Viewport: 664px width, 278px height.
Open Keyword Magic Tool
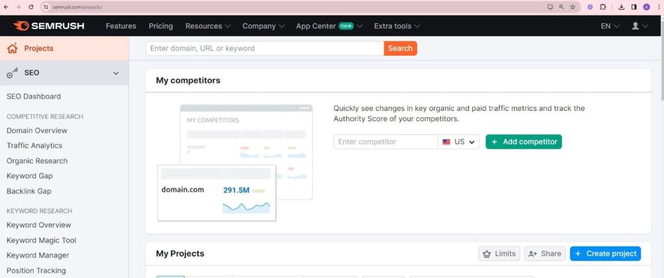click(x=41, y=240)
